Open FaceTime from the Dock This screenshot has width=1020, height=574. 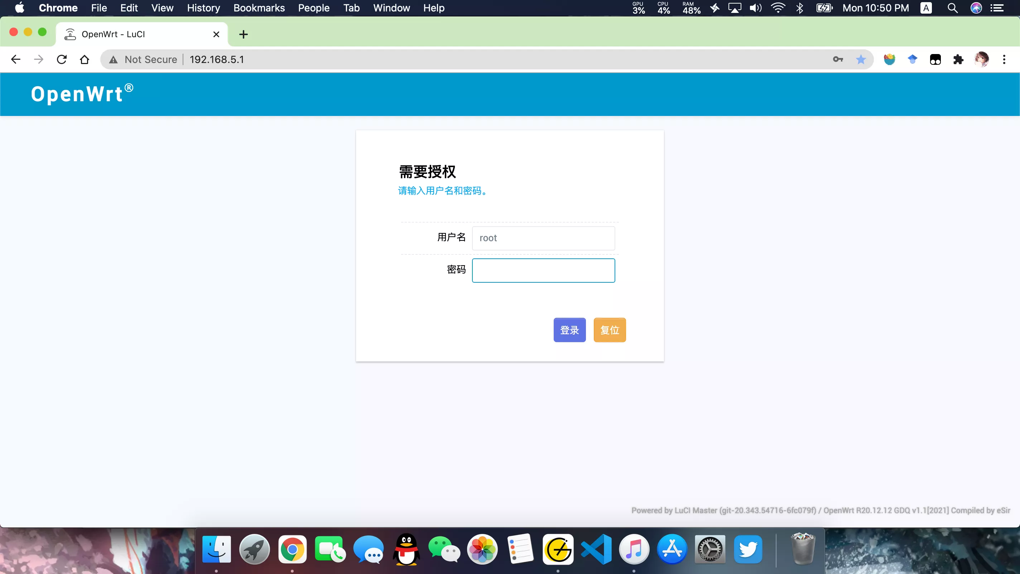click(330, 549)
